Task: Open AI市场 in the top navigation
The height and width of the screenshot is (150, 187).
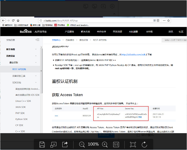Action: 149,32
